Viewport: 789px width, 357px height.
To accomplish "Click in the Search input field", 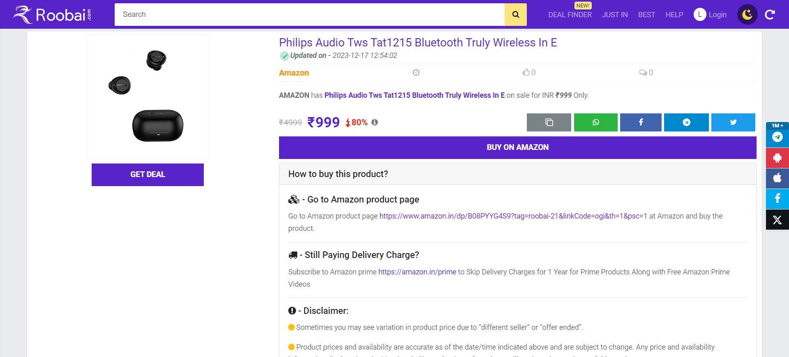I will pos(309,14).
